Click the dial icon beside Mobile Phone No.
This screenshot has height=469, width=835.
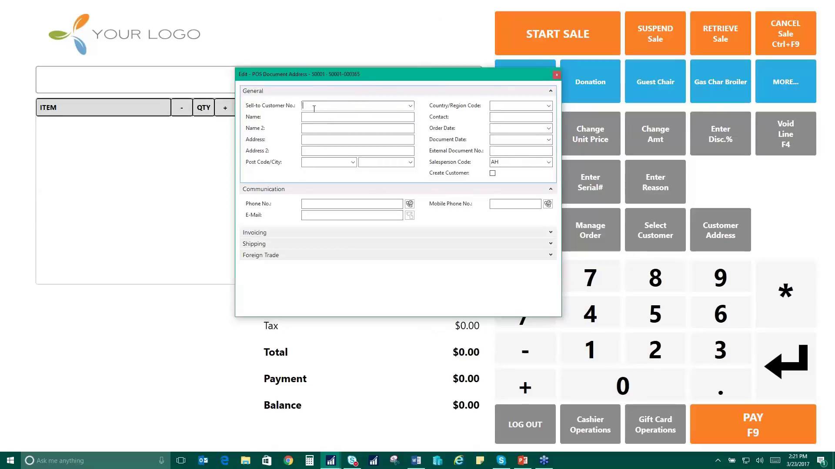(548, 204)
